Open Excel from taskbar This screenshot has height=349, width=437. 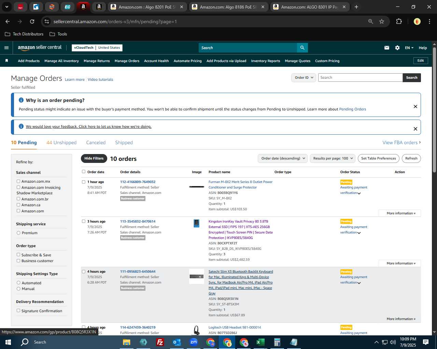pyautogui.click(x=260, y=342)
